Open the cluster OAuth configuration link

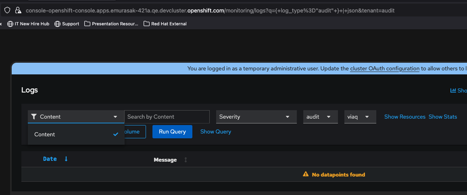(x=385, y=68)
